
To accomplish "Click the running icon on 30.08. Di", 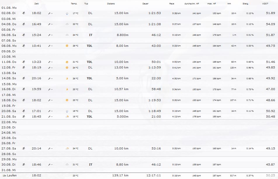I will point(24,165).
